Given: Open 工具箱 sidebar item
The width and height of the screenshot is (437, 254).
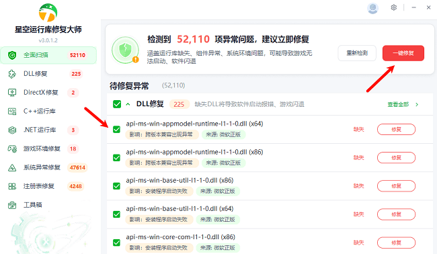Looking at the screenshot, I should pos(48,205).
